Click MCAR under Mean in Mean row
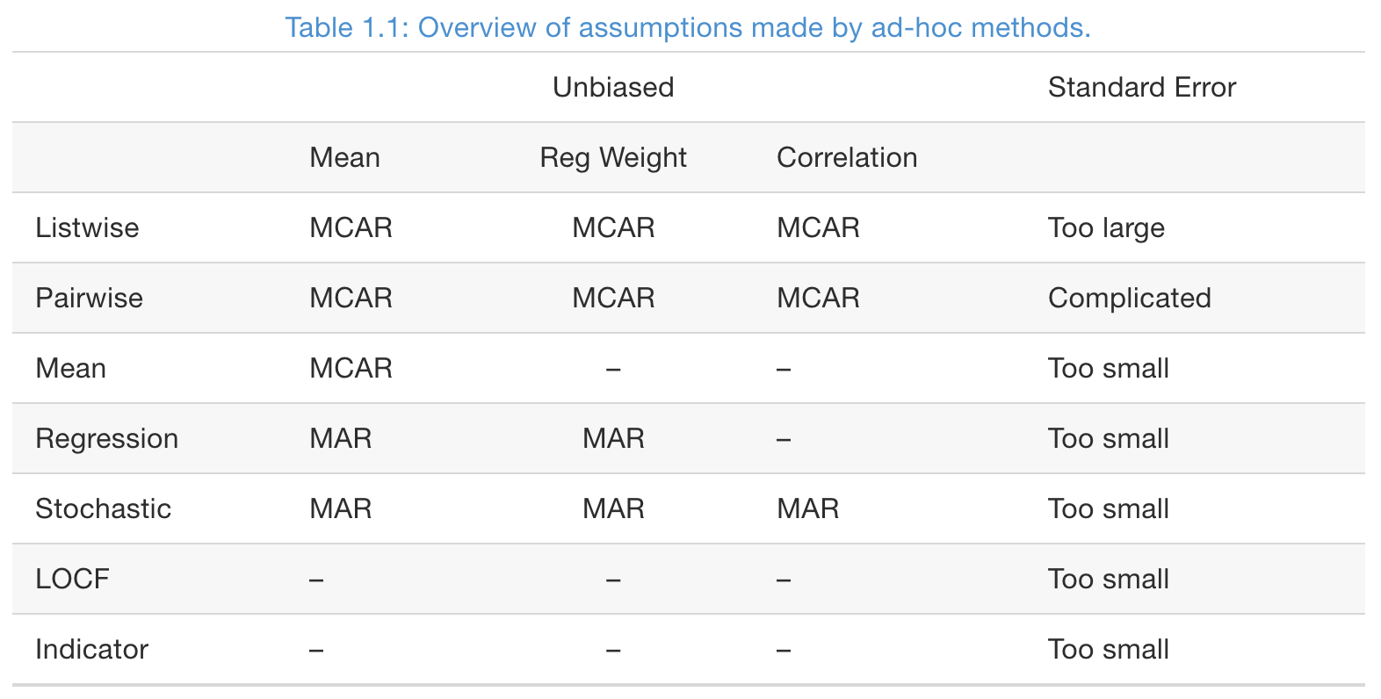The image size is (1381, 699). pos(351,368)
